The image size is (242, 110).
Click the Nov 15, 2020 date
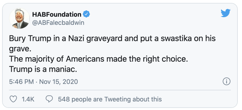tap(59, 82)
